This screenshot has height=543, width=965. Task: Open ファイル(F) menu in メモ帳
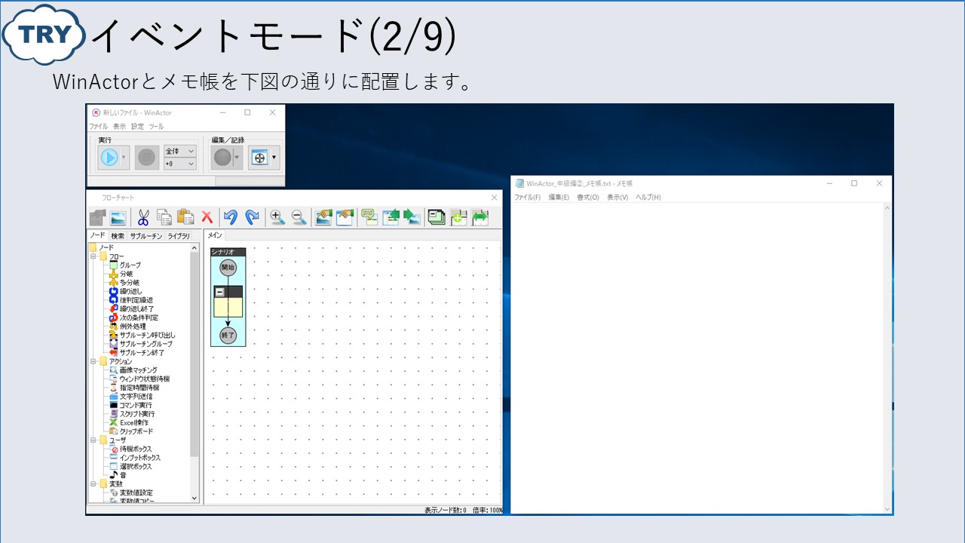[528, 198]
